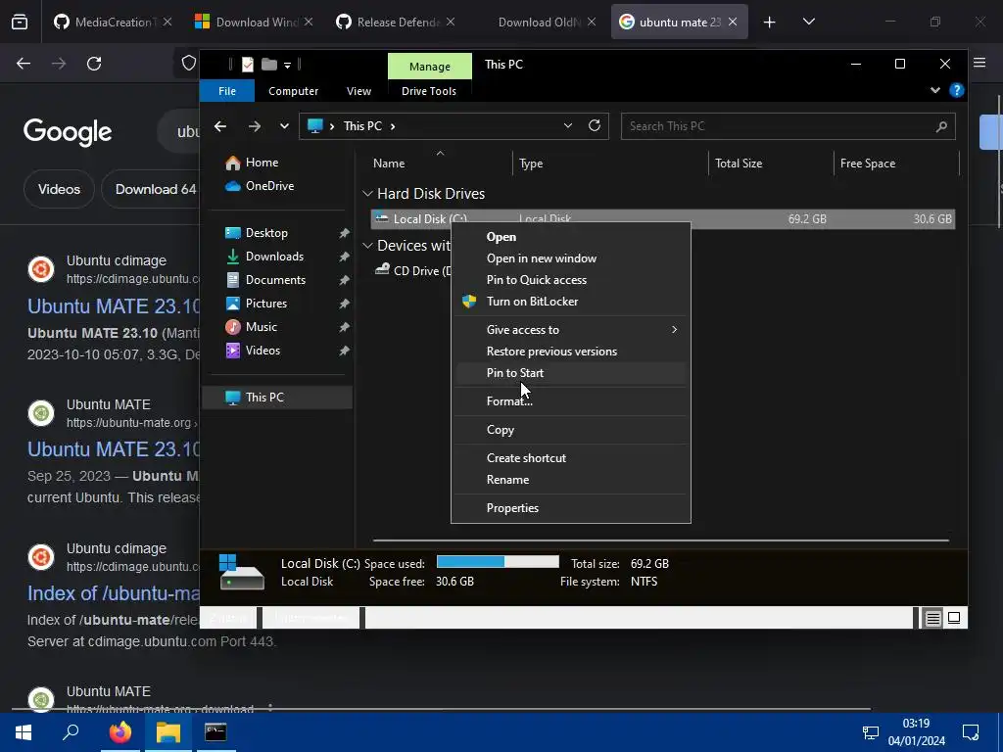
Task: Expand the address bar history dropdown
Action: coord(567,125)
